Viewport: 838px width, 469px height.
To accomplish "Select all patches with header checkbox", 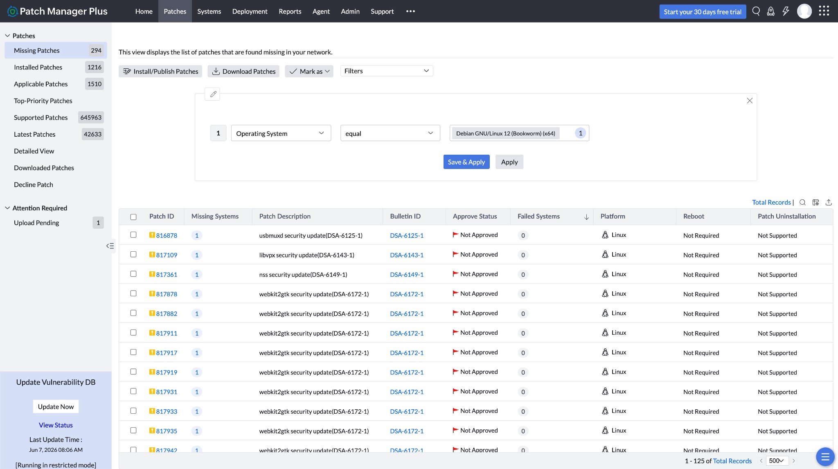I will tap(133, 217).
